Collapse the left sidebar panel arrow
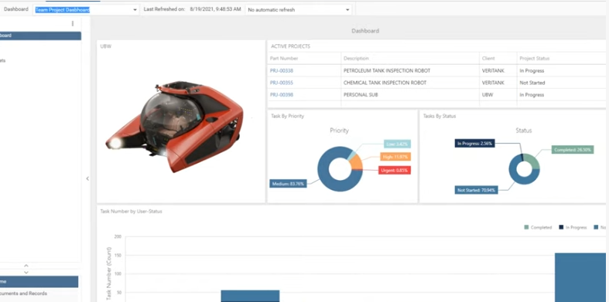 tap(87, 178)
